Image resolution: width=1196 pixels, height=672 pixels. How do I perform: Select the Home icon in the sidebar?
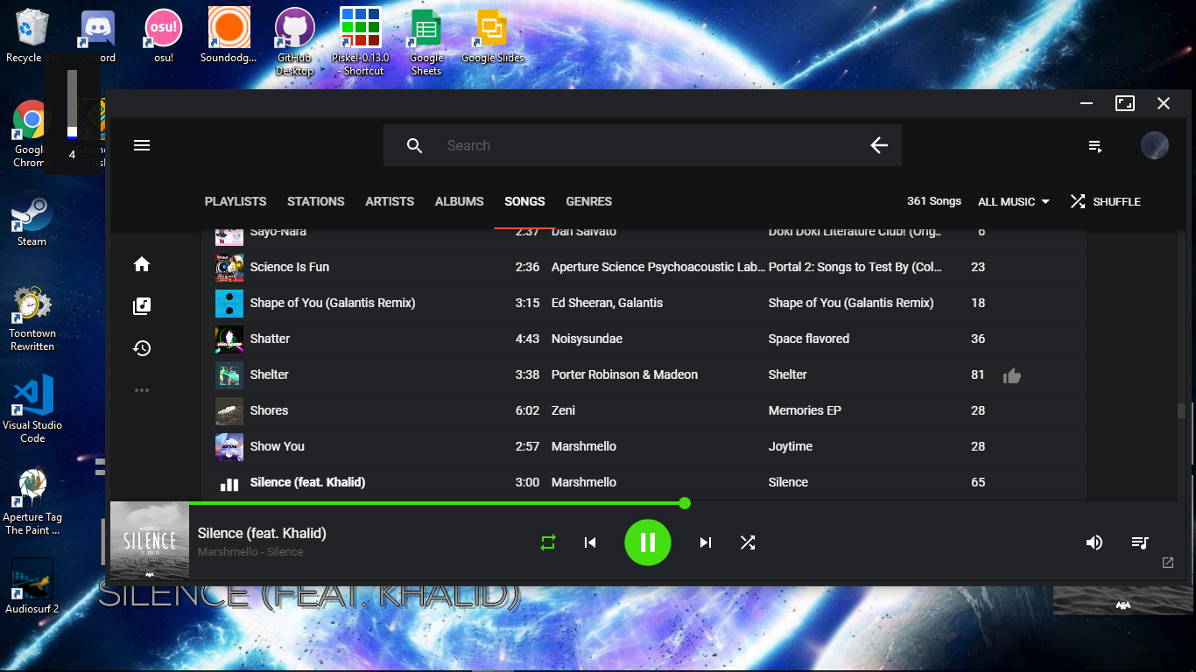tap(142, 264)
